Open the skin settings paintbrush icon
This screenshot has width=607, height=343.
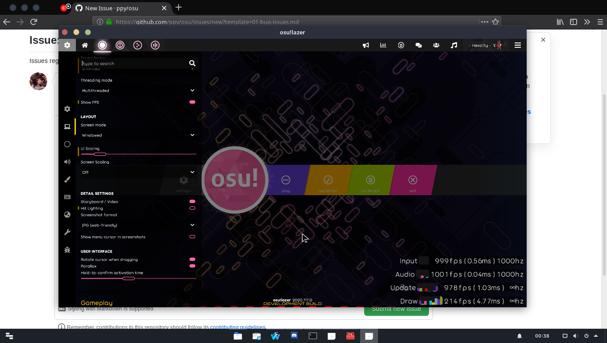67,180
